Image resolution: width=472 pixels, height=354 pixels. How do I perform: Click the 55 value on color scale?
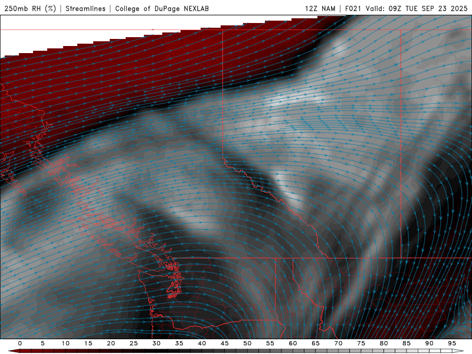tap(270, 343)
